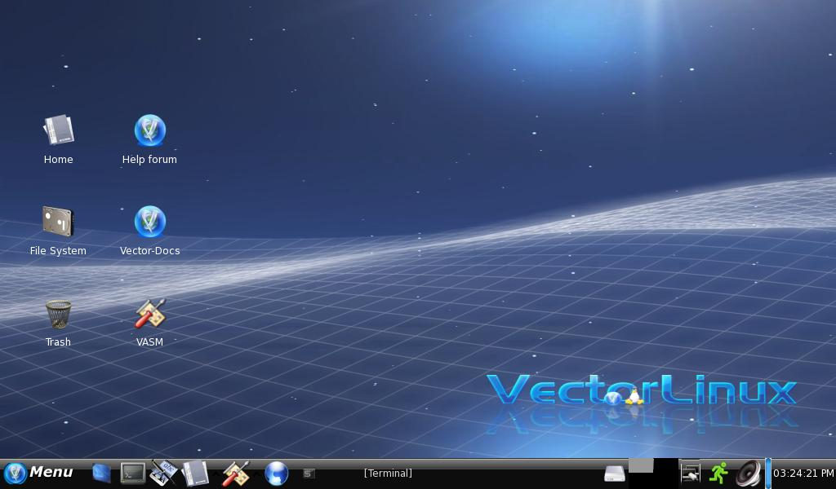Launch the VASM tools panel icon

235,473
